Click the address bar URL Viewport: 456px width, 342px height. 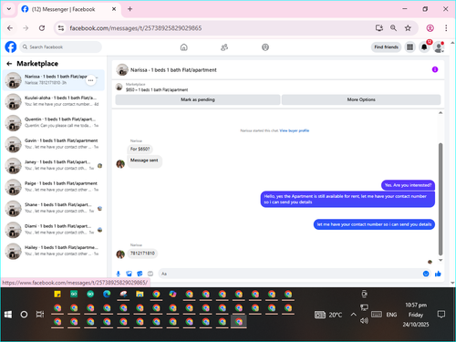136,28
